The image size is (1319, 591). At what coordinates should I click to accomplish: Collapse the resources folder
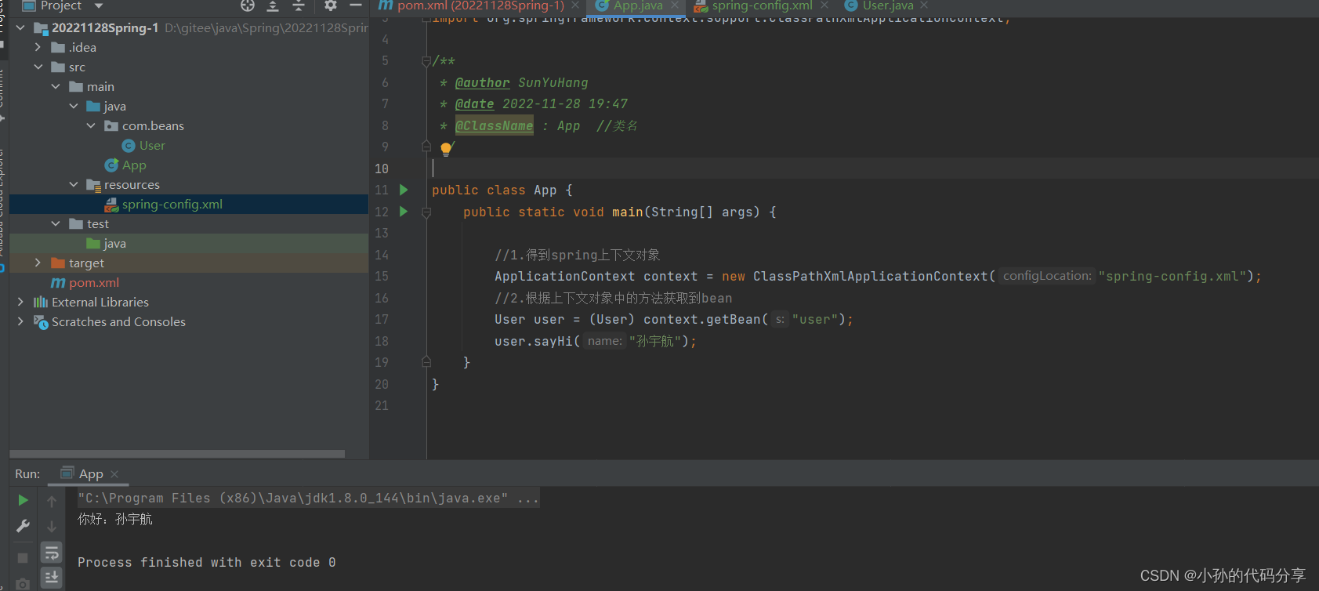click(74, 184)
